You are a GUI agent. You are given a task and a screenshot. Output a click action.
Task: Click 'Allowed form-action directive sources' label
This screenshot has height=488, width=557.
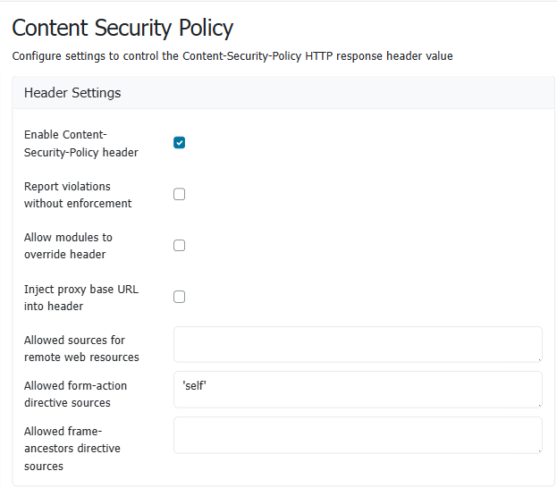coord(75,394)
